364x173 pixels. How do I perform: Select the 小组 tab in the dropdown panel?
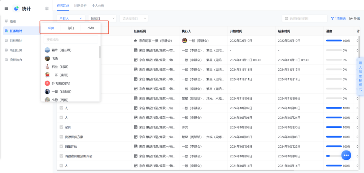coord(91,28)
